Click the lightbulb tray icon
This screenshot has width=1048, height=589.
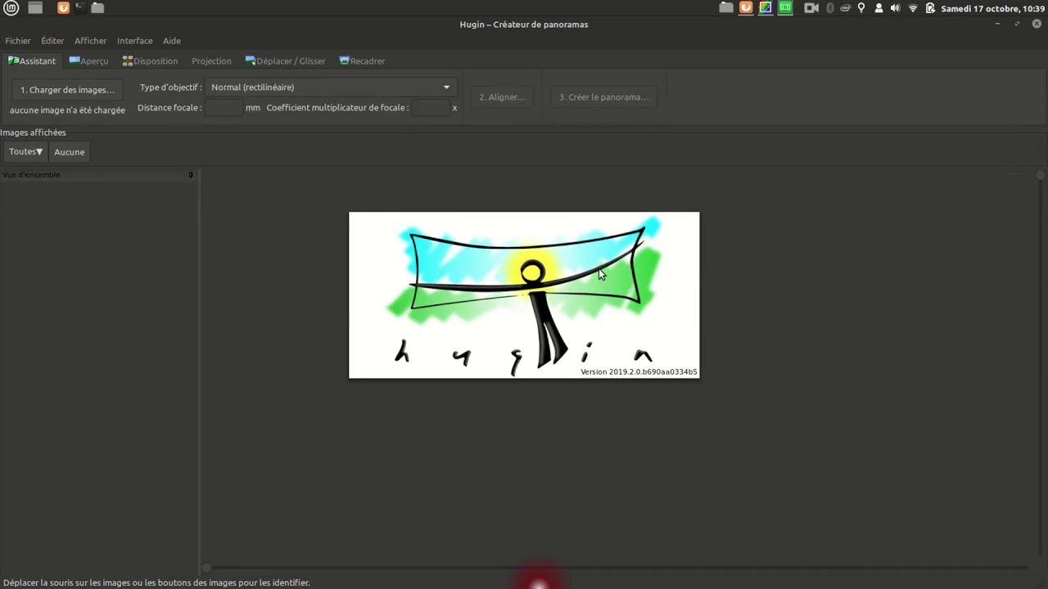click(861, 8)
